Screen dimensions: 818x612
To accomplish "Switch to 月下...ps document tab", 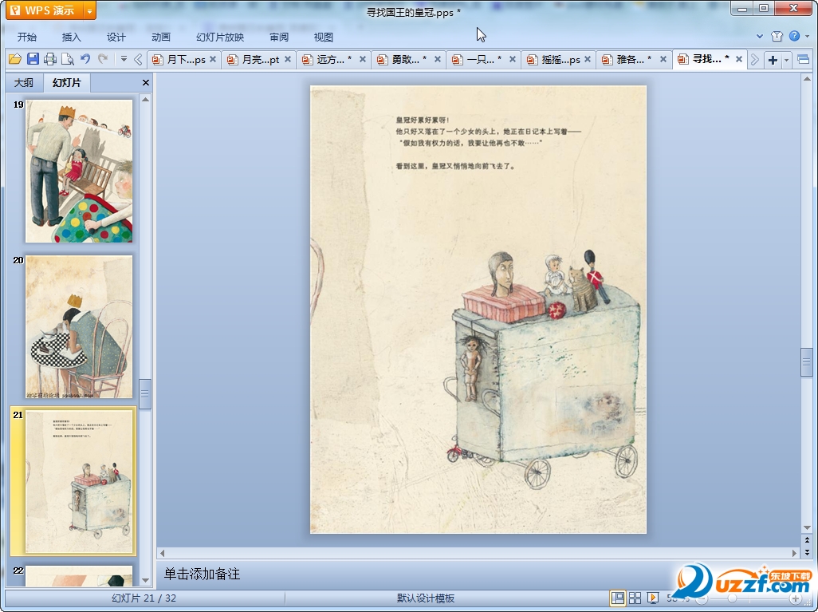I will pyautogui.click(x=179, y=60).
